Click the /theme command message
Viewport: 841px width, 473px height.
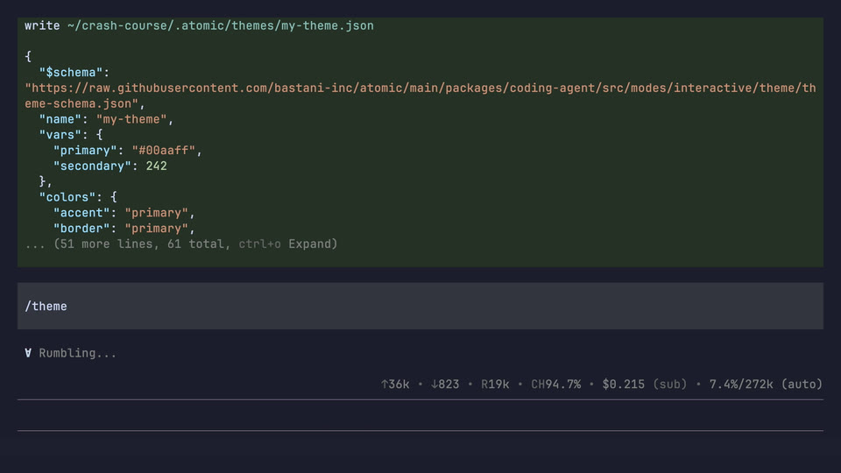coord(420,306)
